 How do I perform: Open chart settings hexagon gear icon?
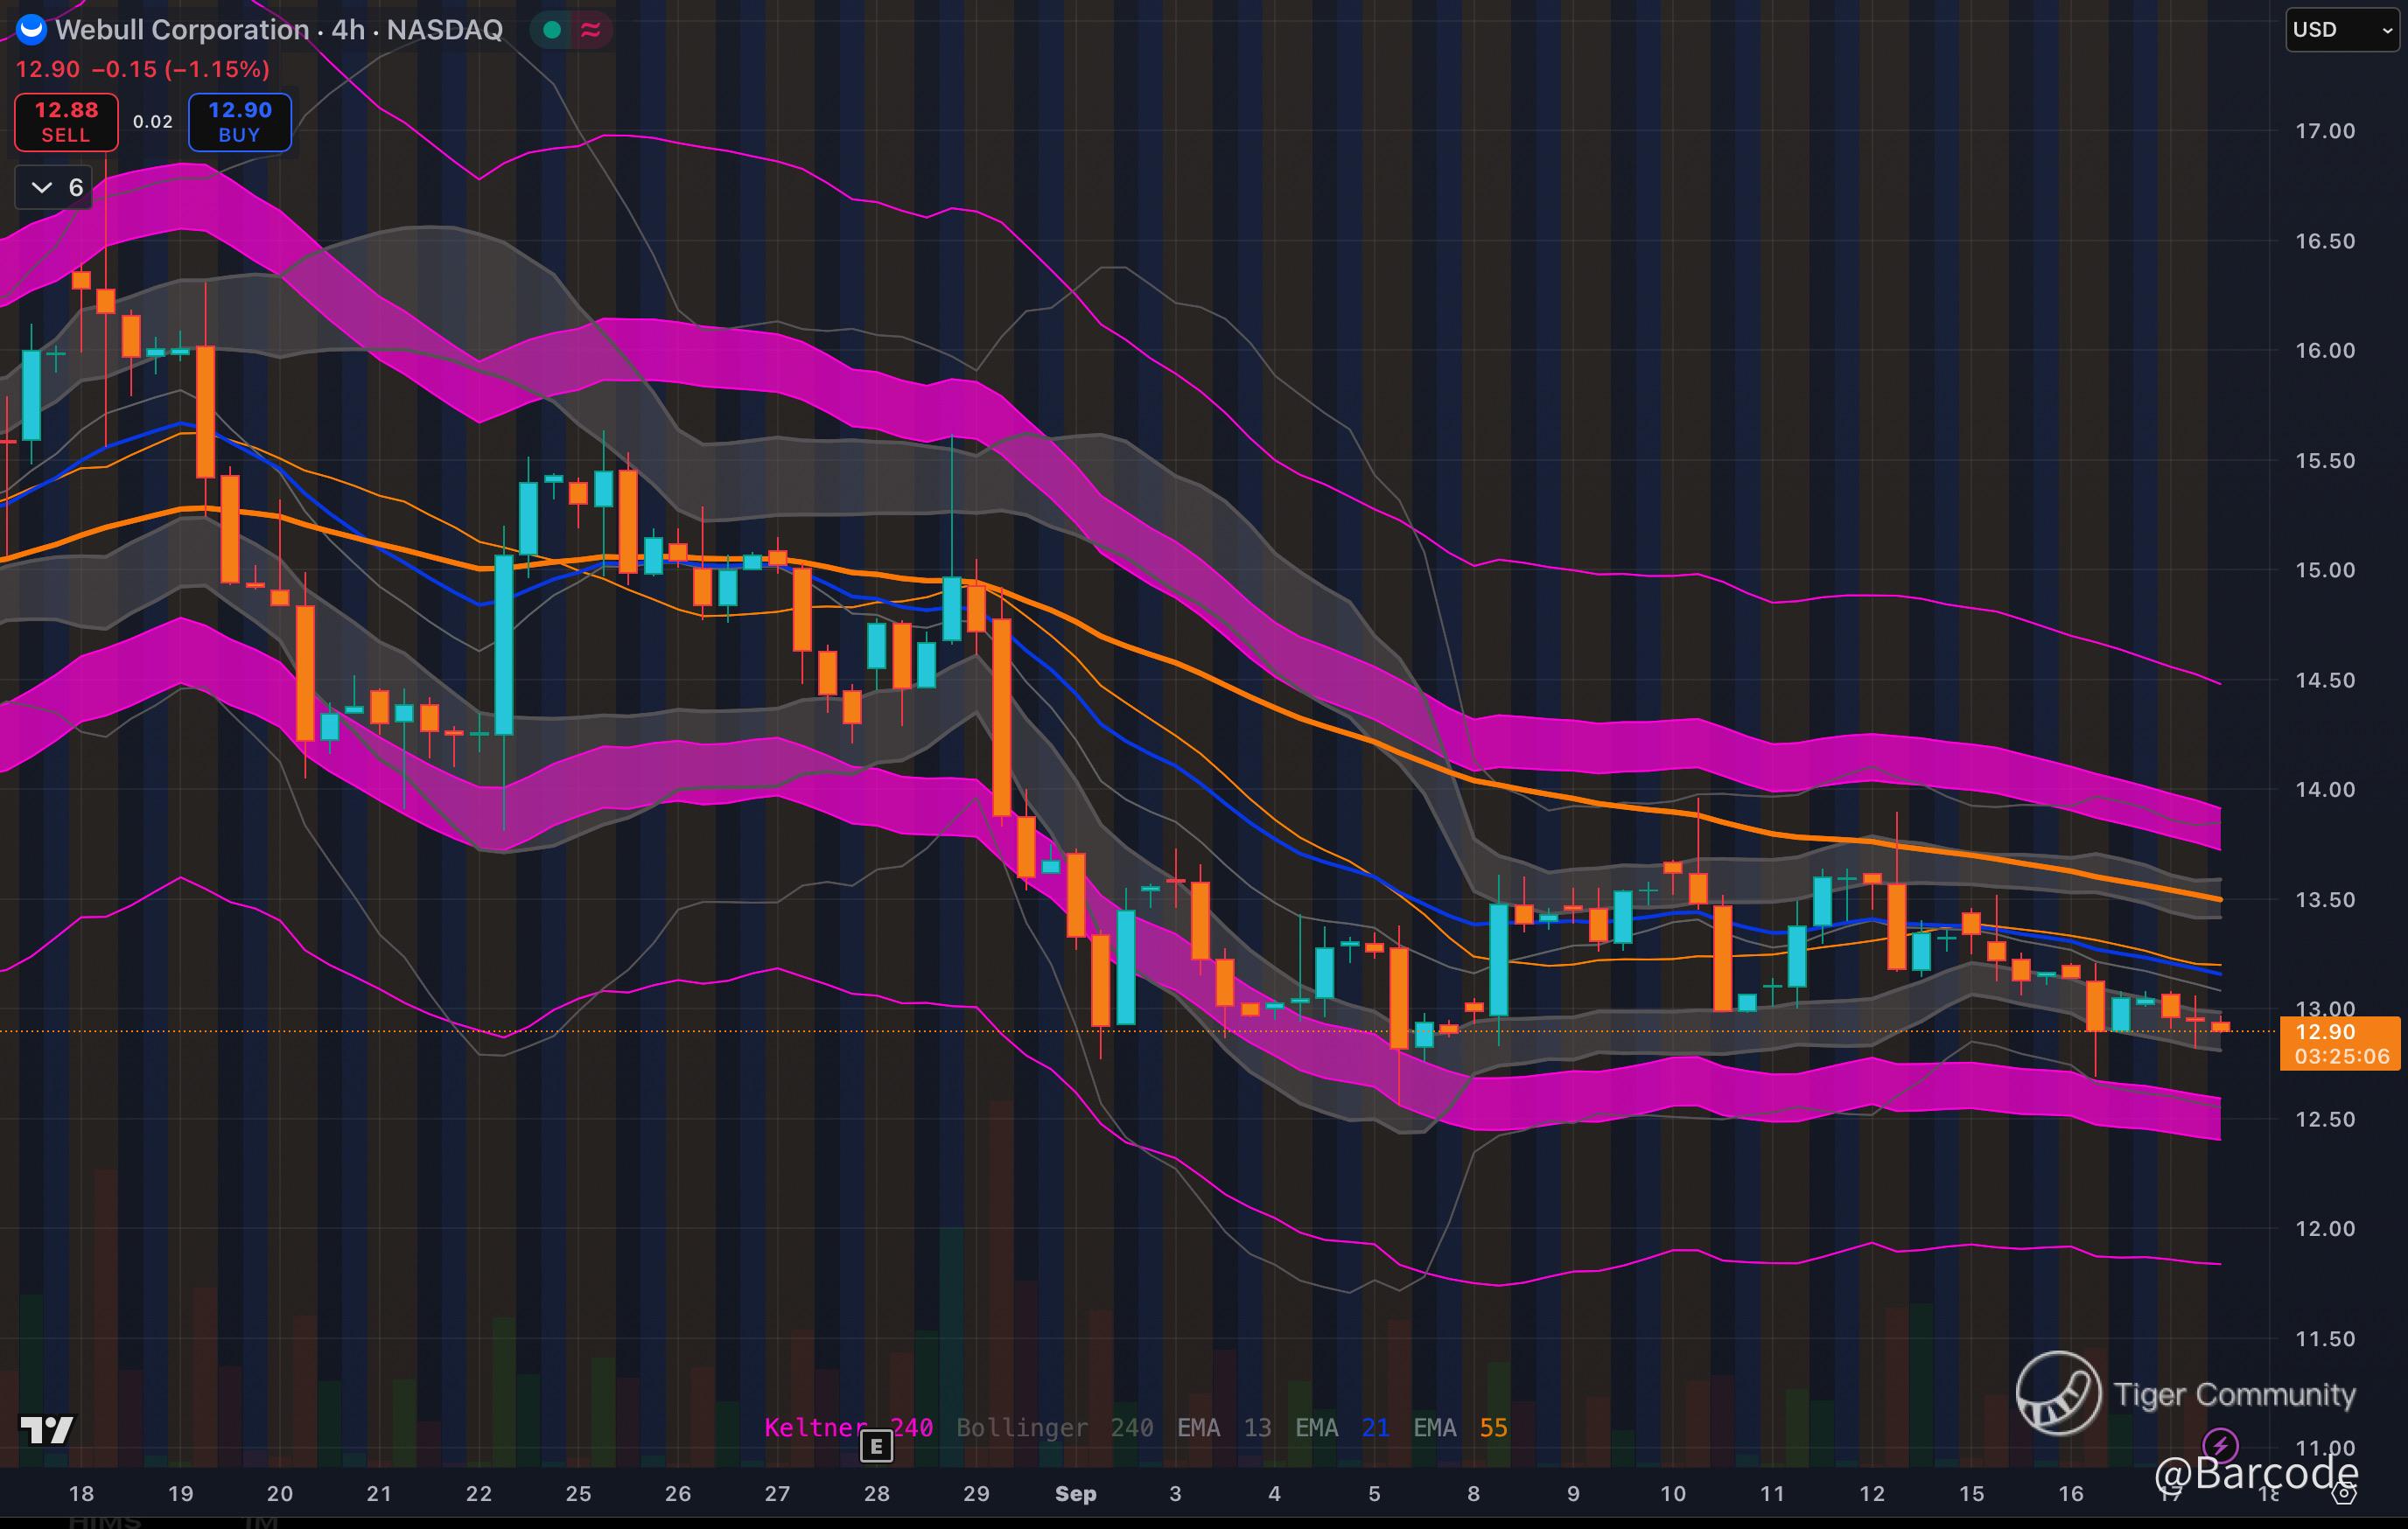(x=2344, y=1493)
